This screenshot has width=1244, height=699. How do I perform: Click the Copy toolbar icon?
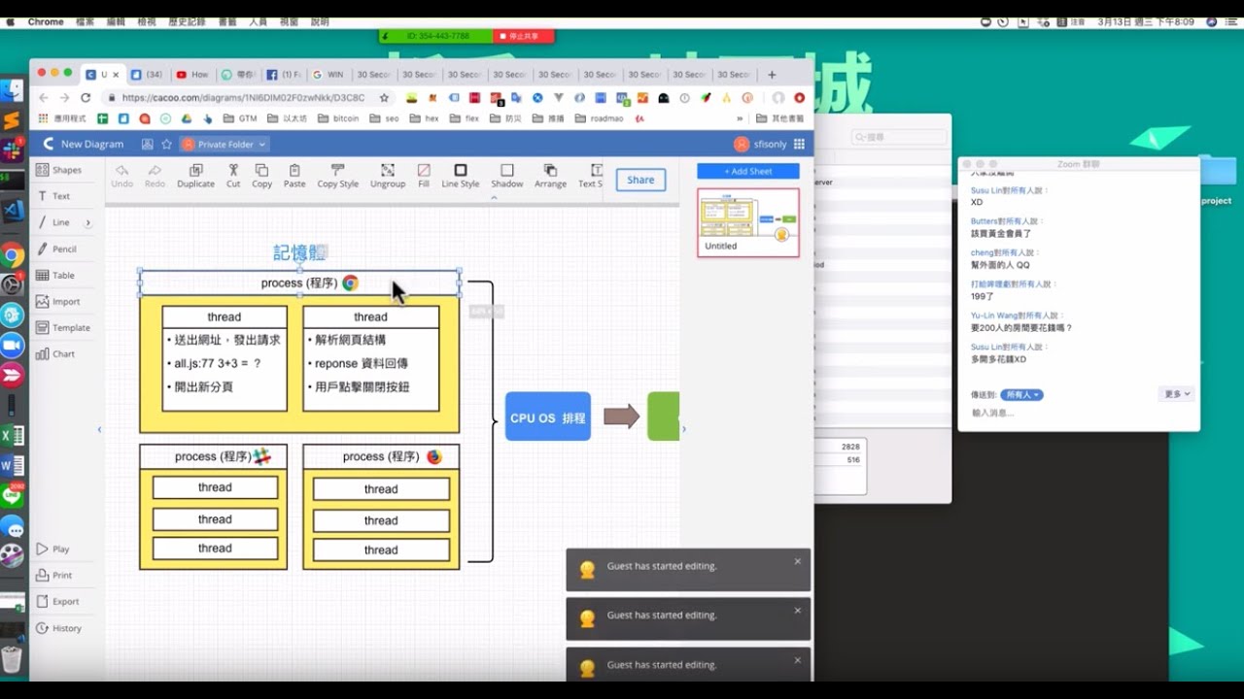click(x=261, y=176)
